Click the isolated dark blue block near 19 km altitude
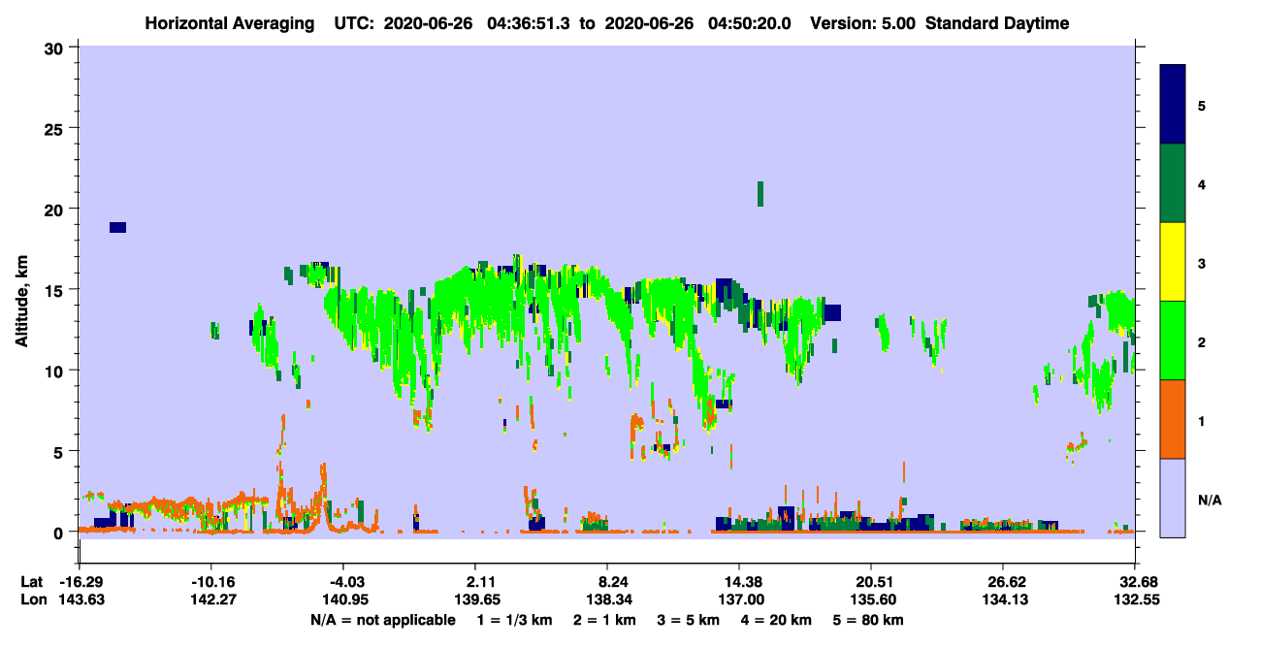Image resolution: width=1261 pixels, height=647 pixels. [117, 227]
